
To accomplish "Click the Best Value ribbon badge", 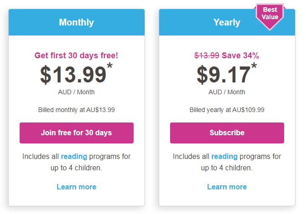I will click(270, 14).
